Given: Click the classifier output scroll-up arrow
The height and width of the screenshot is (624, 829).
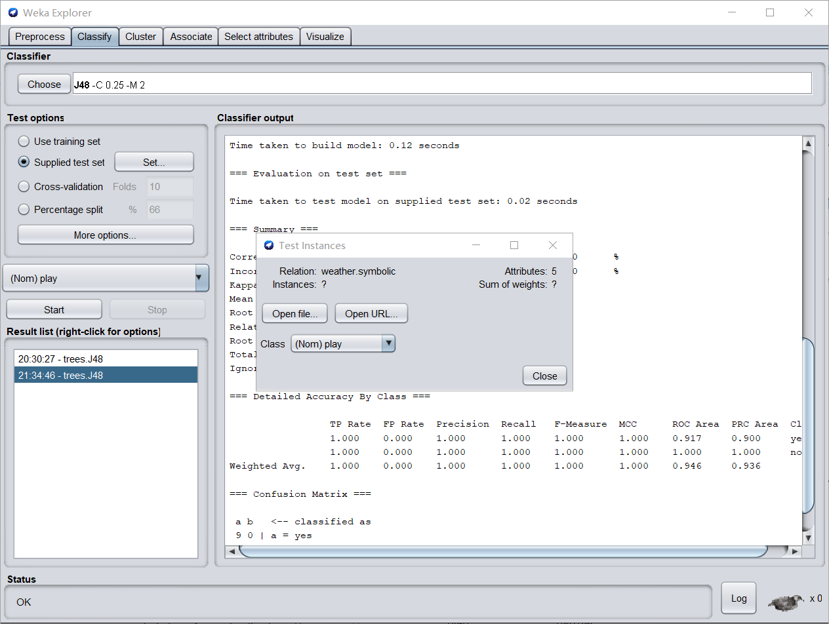Looking at the screenshot, I should (x=808, y=144).
